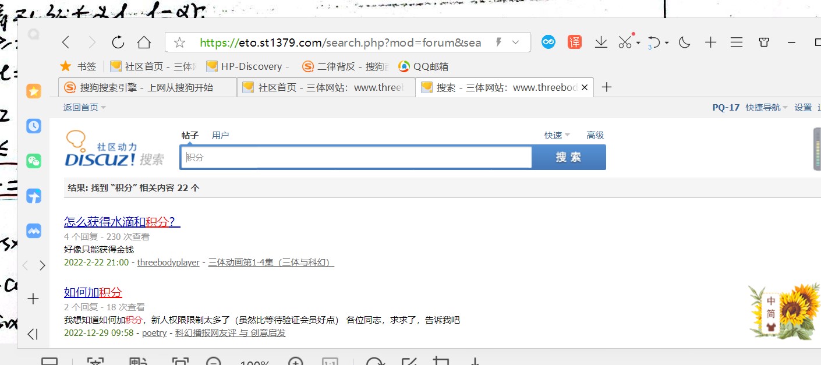Open the orange favorites star in the sidebar
The image size is (821, 365).
click(x=34, y=91)
